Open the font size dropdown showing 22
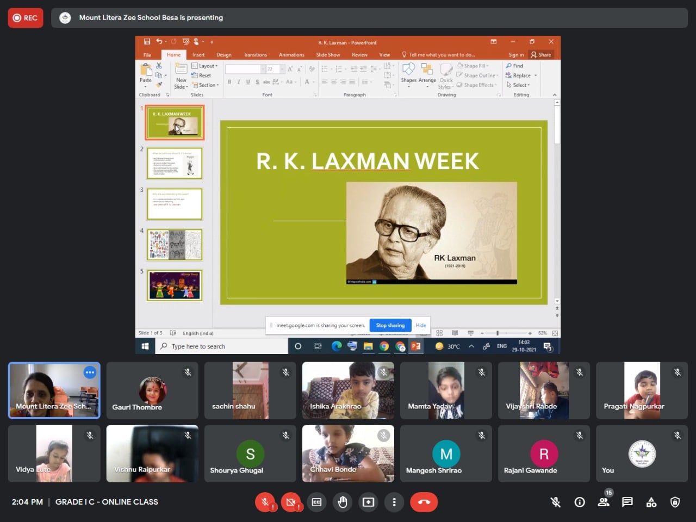Screen dimensions: 696x522 pyautogui.click(x=282, y=69)
